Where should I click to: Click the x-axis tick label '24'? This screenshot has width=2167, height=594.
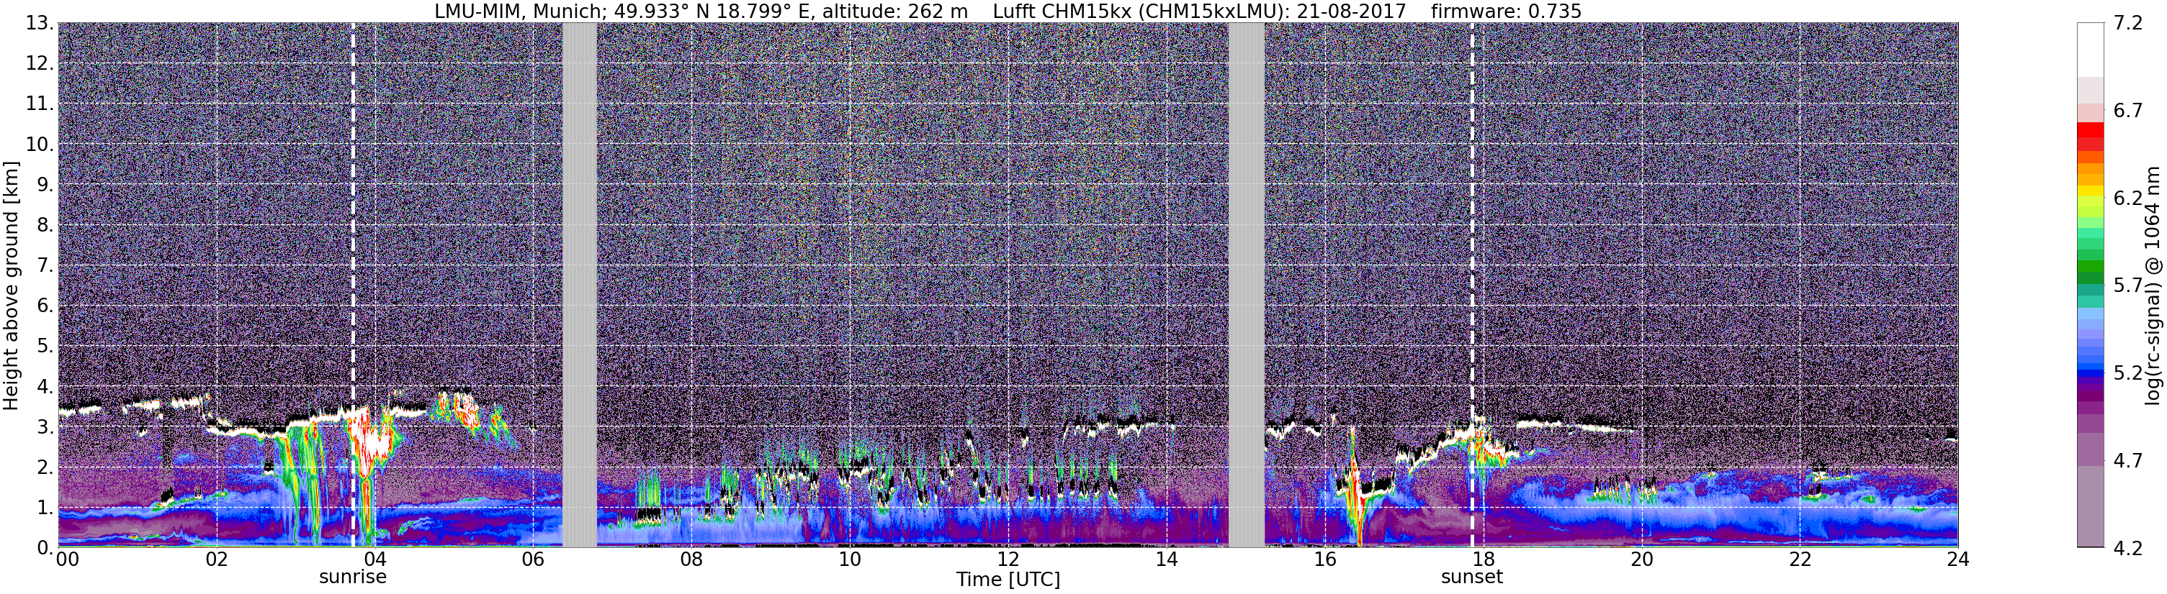(x=1957, y=559)
